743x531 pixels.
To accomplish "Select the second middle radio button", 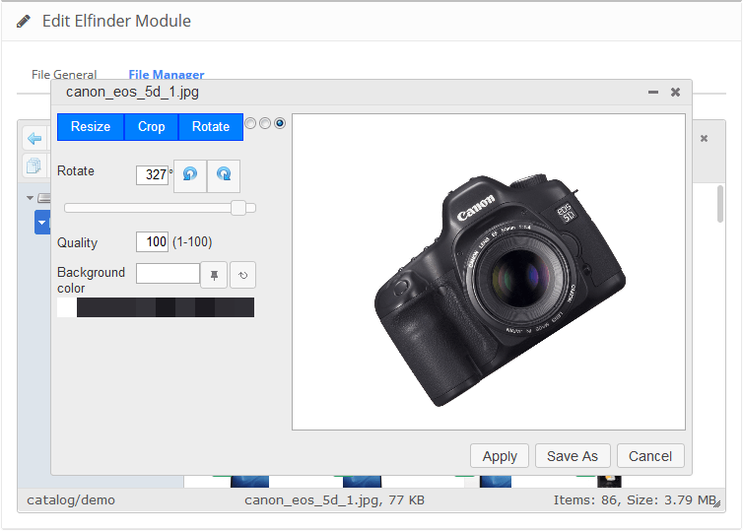I will [265, 123].
